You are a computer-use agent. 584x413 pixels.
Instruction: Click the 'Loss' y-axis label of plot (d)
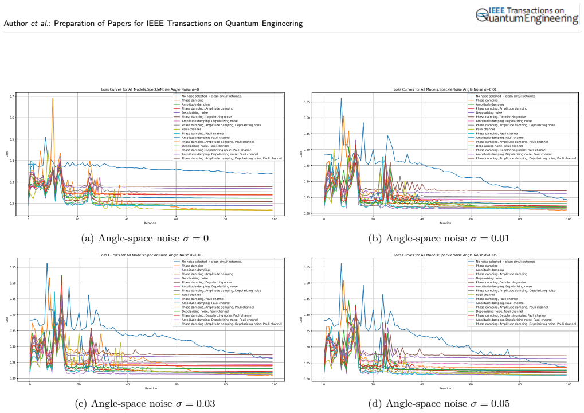tap(301, 320)
